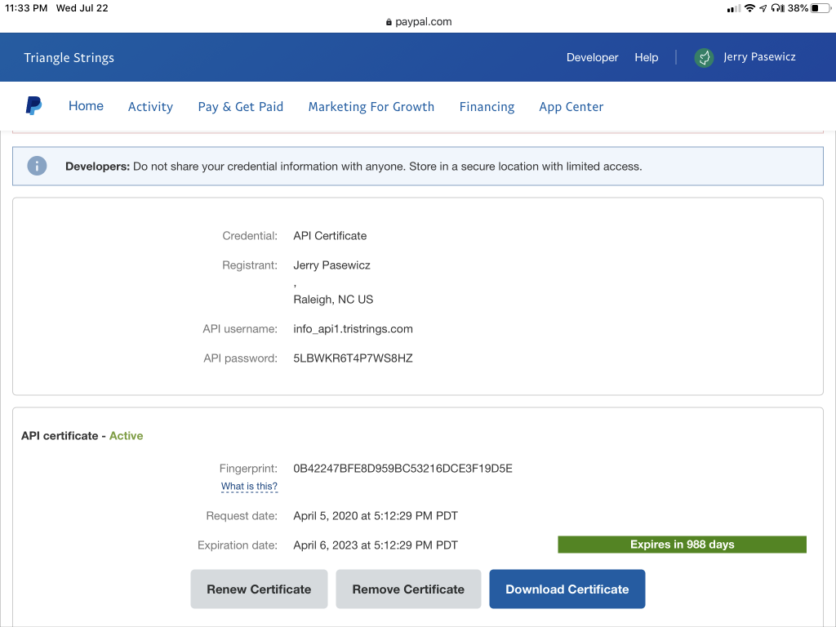
Task: Open the App Center menu
Action: click(x=571, y=107)
